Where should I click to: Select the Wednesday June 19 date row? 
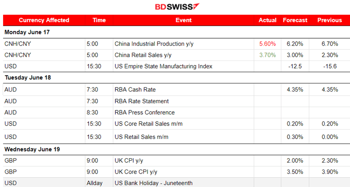(x=32, y=149)
